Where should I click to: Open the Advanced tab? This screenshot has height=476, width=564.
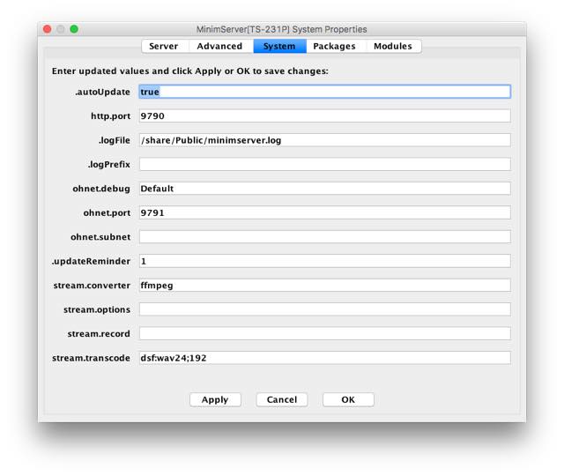click(x=219, y=47)
